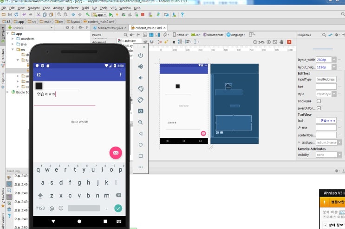Click the Synchronize refresh icon in the toolbar
This screenshot has height=229, width=345.
(16, 15)
